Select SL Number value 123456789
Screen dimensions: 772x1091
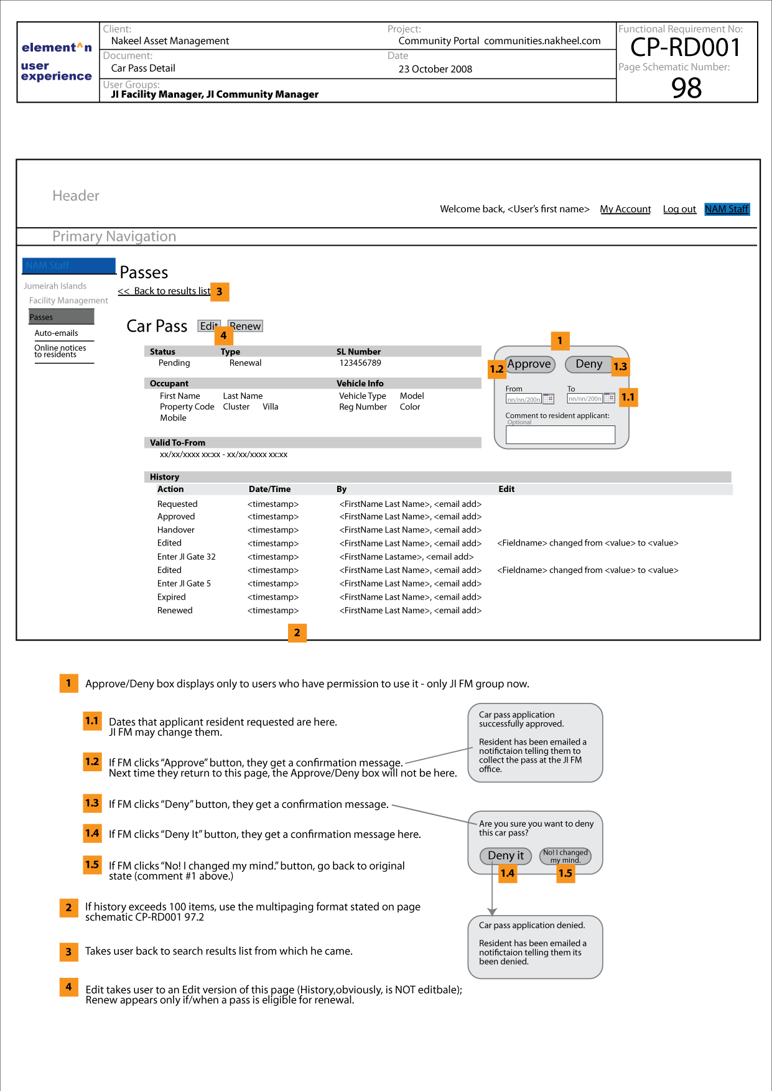click(360, 363)
